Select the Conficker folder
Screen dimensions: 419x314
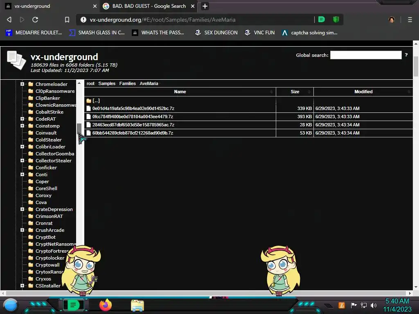pyautogui.click(x=46, y=167)
